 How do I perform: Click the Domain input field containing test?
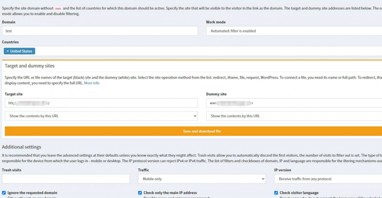(100, 31)
